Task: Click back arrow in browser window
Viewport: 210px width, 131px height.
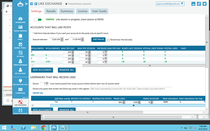Action: click(x=7, y=12)
